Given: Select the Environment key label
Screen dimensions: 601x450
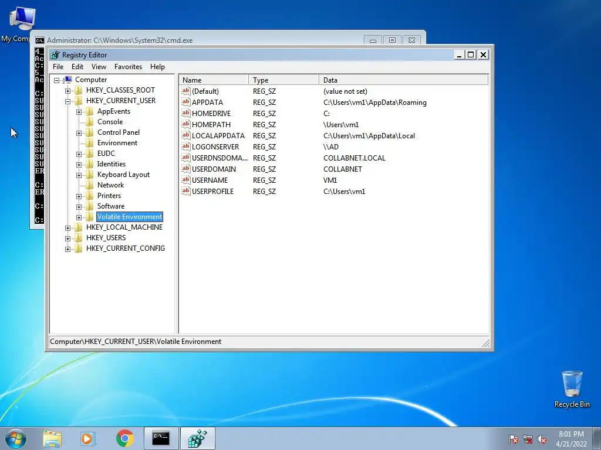Looking at the screenshot, I should click(x=117, y=143).
